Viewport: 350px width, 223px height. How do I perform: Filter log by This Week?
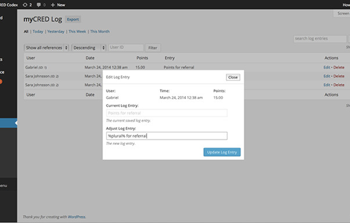pos(77,32)
